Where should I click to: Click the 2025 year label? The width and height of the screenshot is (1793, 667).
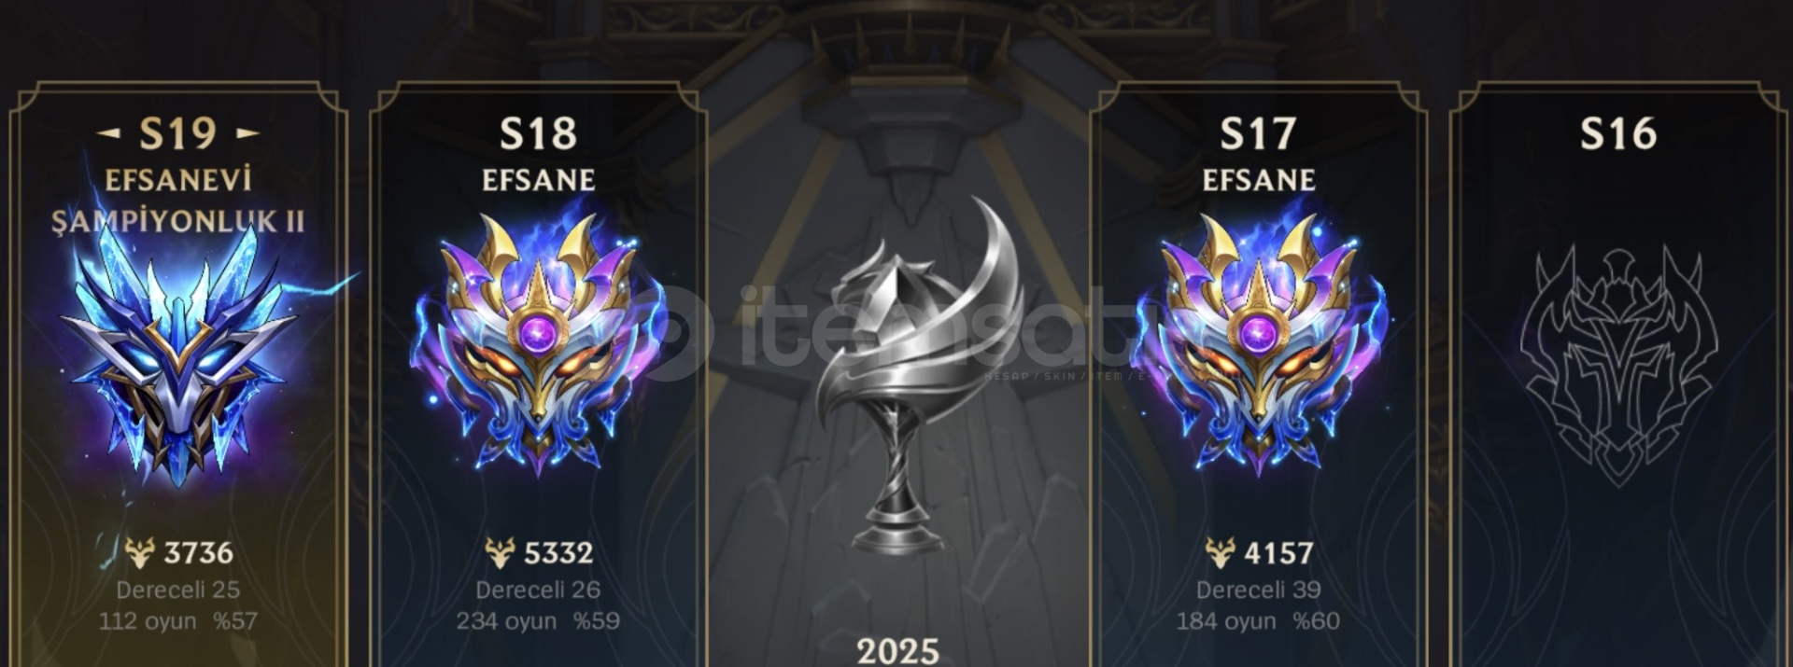897,650
